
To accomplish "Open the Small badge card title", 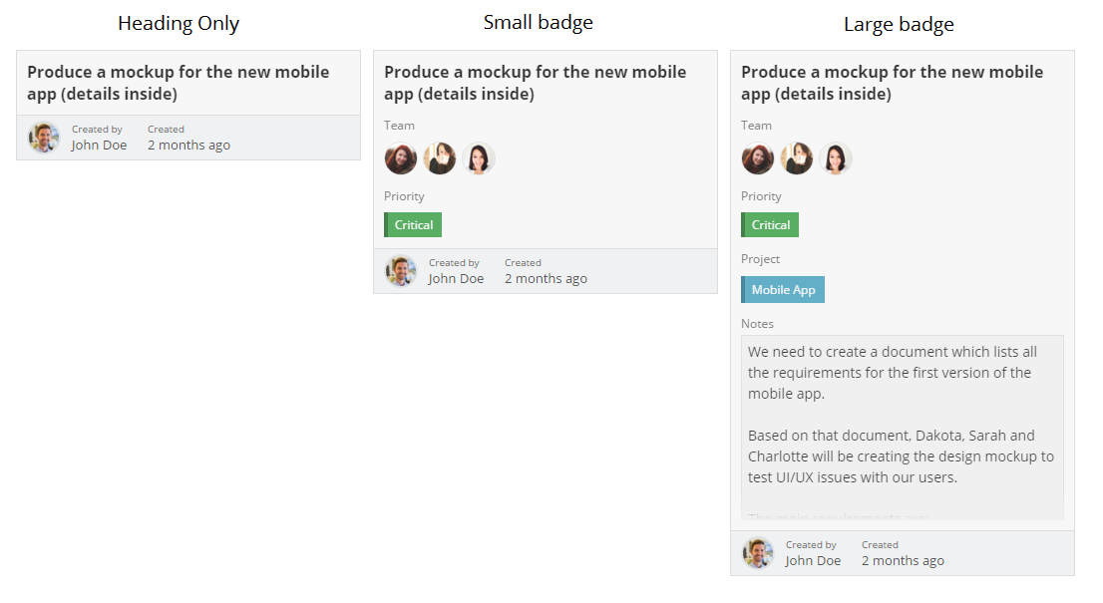I will click(x=535, y=83).
